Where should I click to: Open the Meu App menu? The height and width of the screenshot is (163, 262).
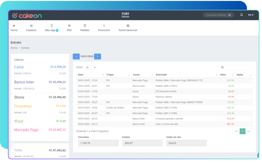tap(52, 28)
